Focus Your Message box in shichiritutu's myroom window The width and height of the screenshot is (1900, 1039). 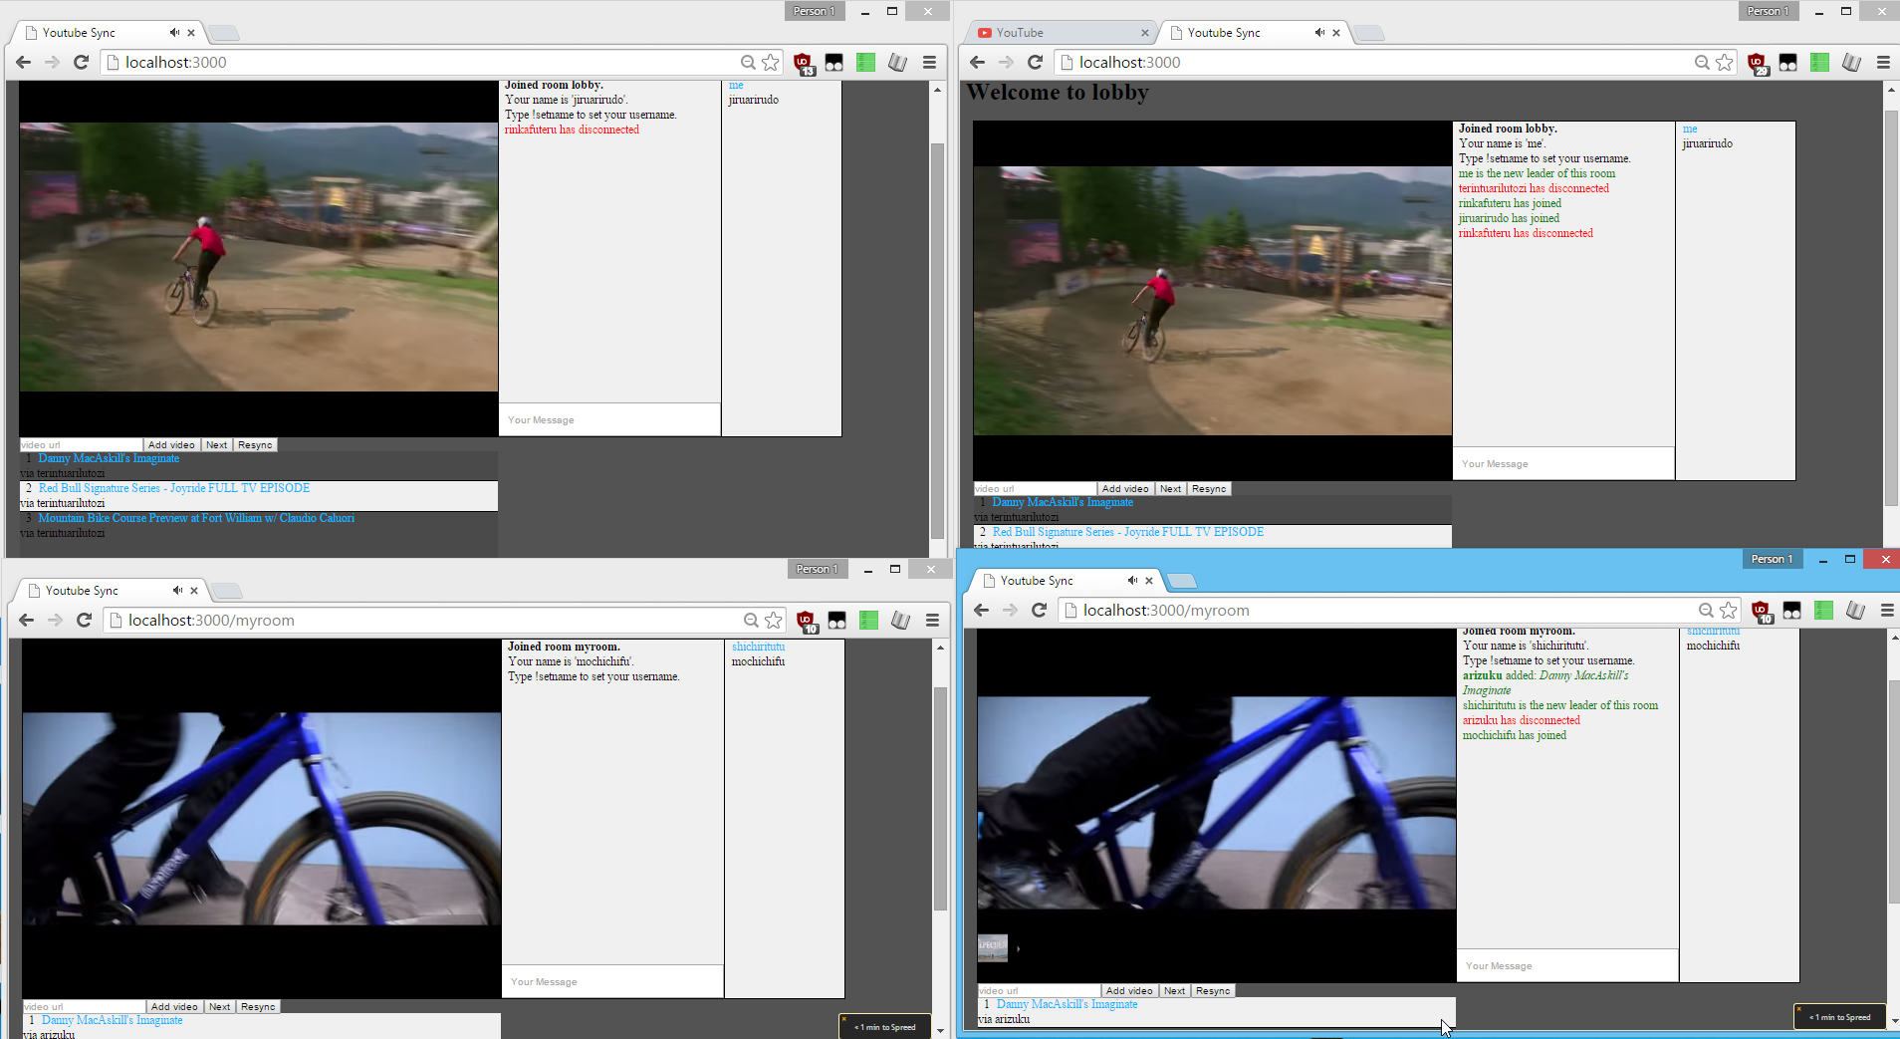click(1567, 965)
